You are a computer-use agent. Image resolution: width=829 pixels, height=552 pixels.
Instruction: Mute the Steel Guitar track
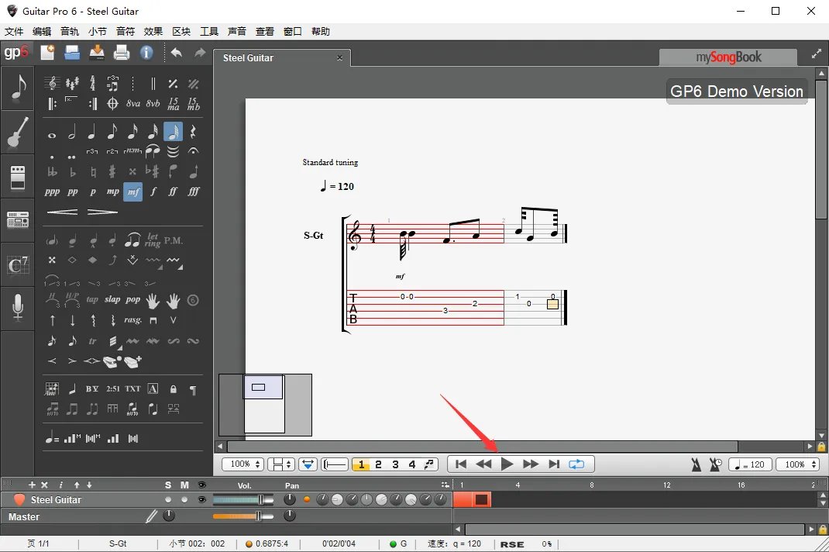point(184,499)
